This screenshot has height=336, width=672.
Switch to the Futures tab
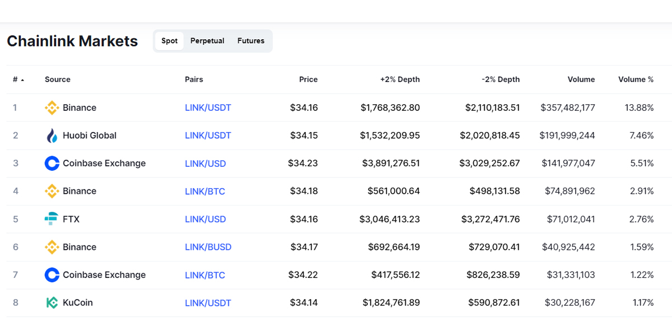(x=251, y=41)
